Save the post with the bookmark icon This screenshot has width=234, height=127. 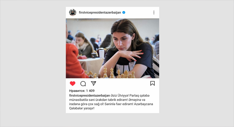coord(152,83)
